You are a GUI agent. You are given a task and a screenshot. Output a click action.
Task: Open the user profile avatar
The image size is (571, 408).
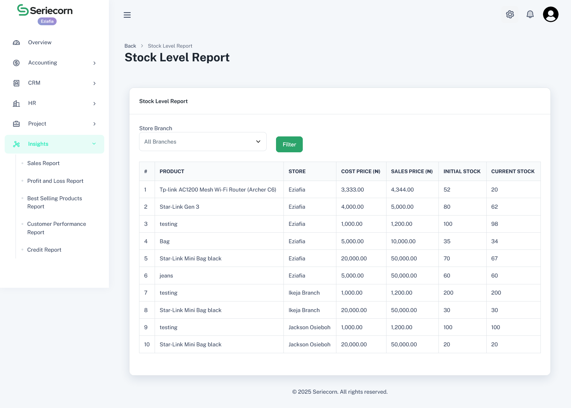coord(550,14)
